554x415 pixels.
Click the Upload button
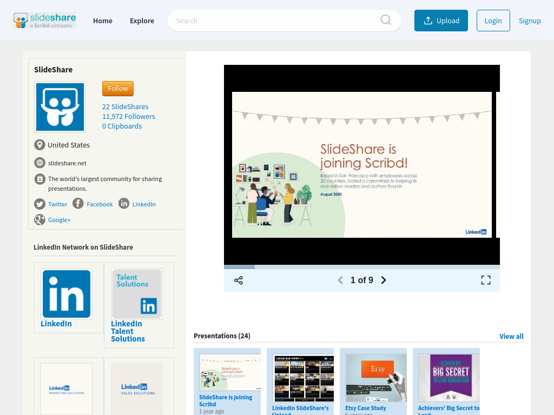coord(441,21)
